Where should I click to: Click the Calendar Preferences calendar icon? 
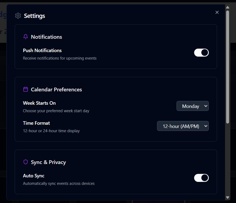point(26,89)
